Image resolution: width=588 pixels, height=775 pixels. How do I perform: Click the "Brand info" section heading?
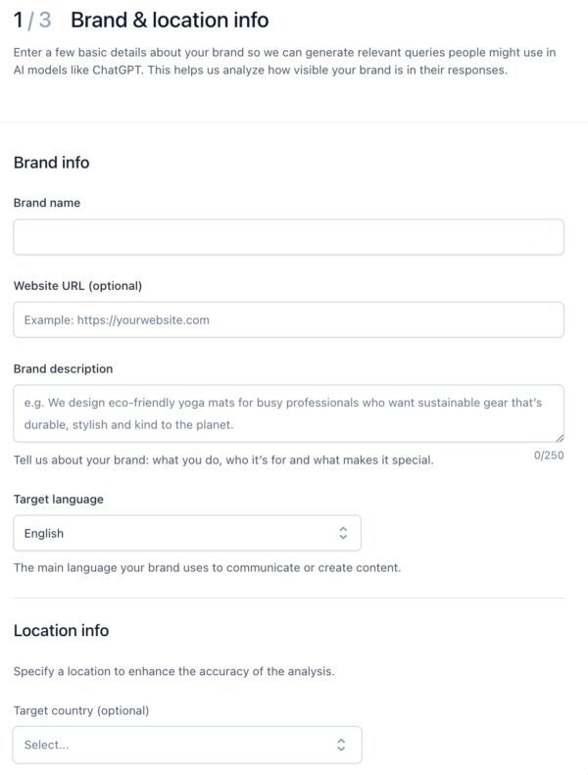(x=51, y=163)
